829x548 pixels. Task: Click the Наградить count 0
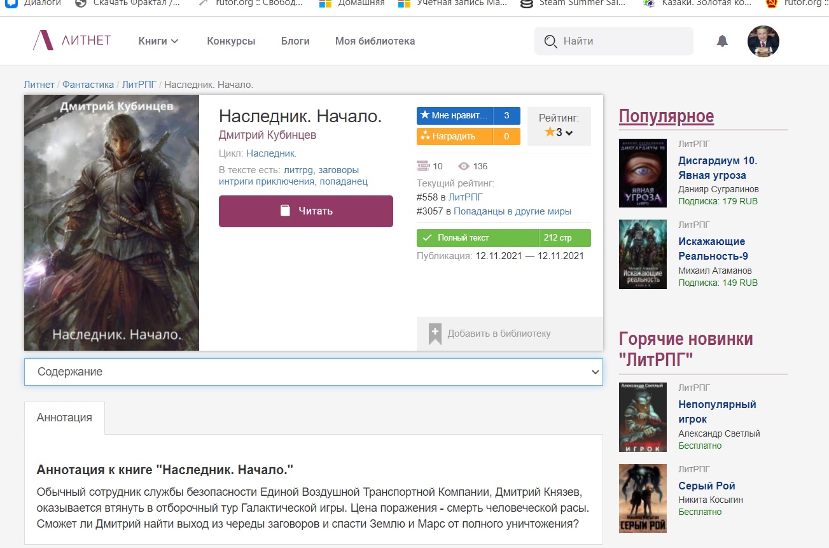pyautogui.click(x=507, y=136)
